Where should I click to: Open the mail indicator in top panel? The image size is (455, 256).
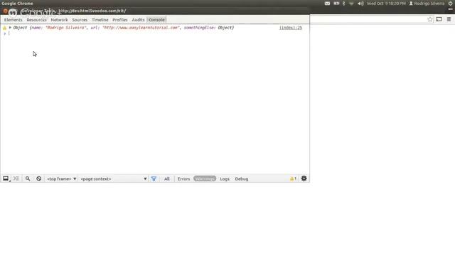(327, 4)
